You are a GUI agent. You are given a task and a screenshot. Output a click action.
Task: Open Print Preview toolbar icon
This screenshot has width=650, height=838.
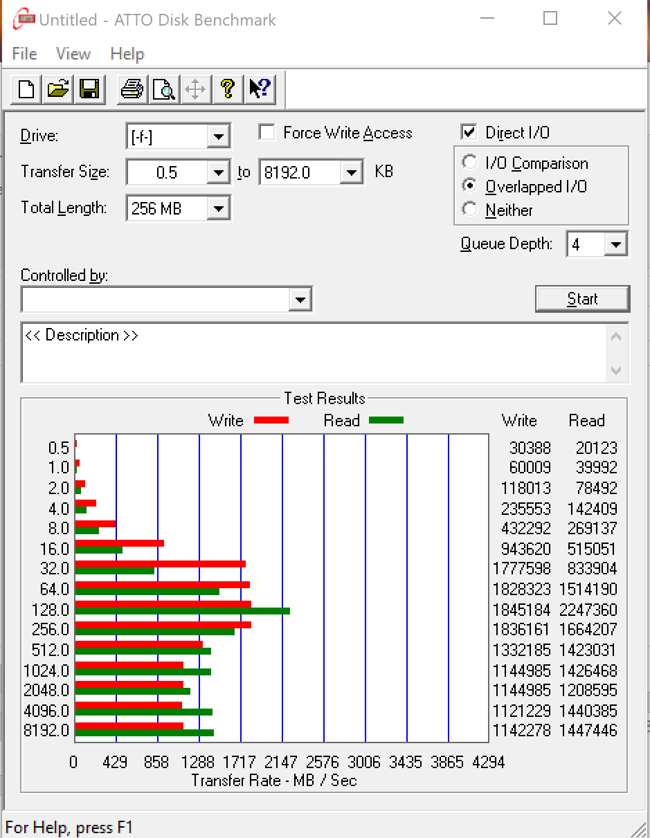[164, 89]
